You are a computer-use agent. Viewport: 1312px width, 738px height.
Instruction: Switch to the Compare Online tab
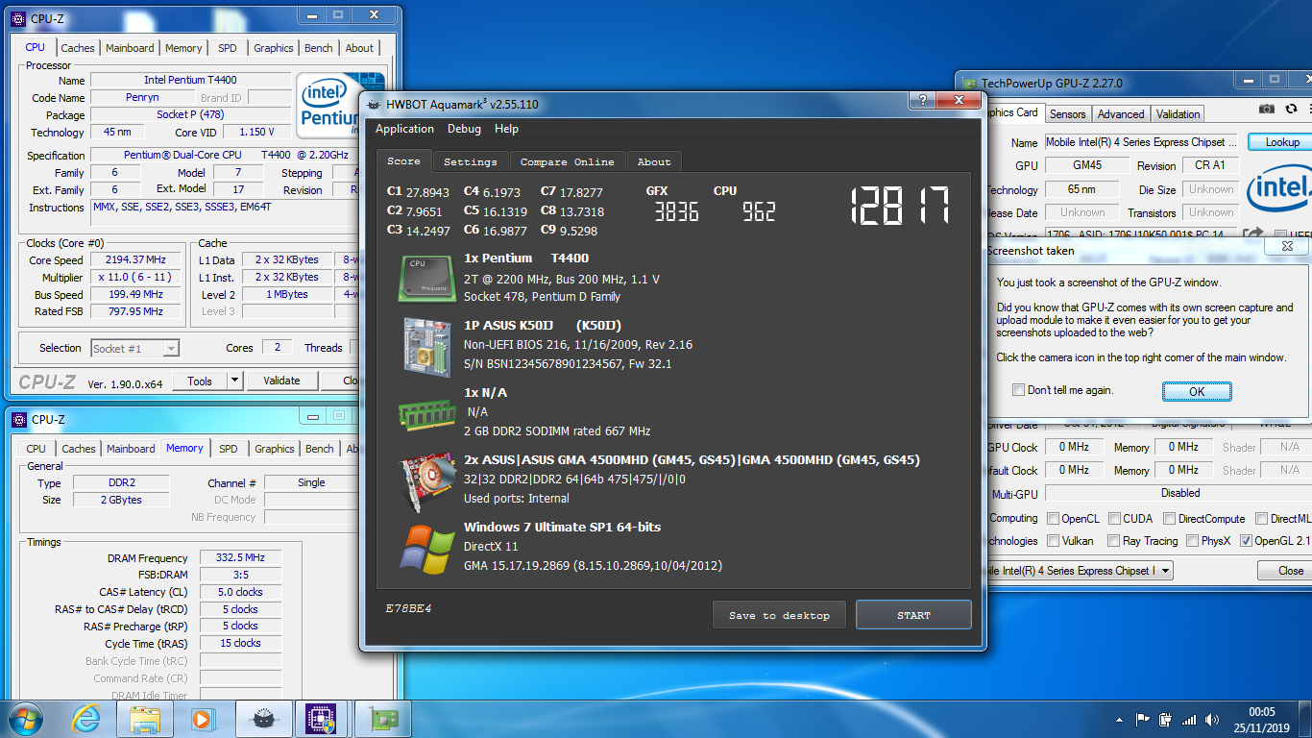567,161
